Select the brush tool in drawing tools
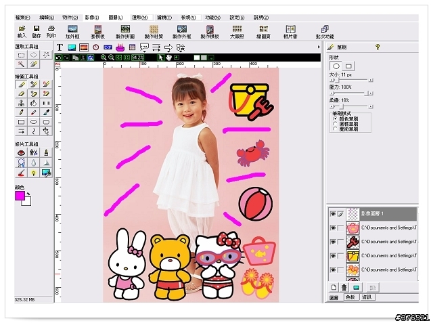This screenshot has height=323, width=433. 21,85
